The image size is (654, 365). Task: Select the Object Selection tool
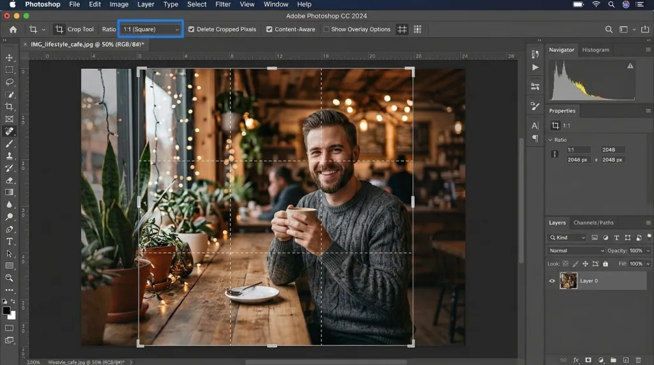coord(9,94)
